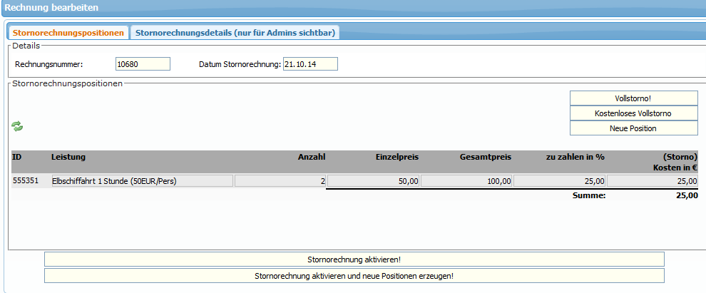Click the Anzahl field containing 2
The image size is (706, 293).
(280, 181)
